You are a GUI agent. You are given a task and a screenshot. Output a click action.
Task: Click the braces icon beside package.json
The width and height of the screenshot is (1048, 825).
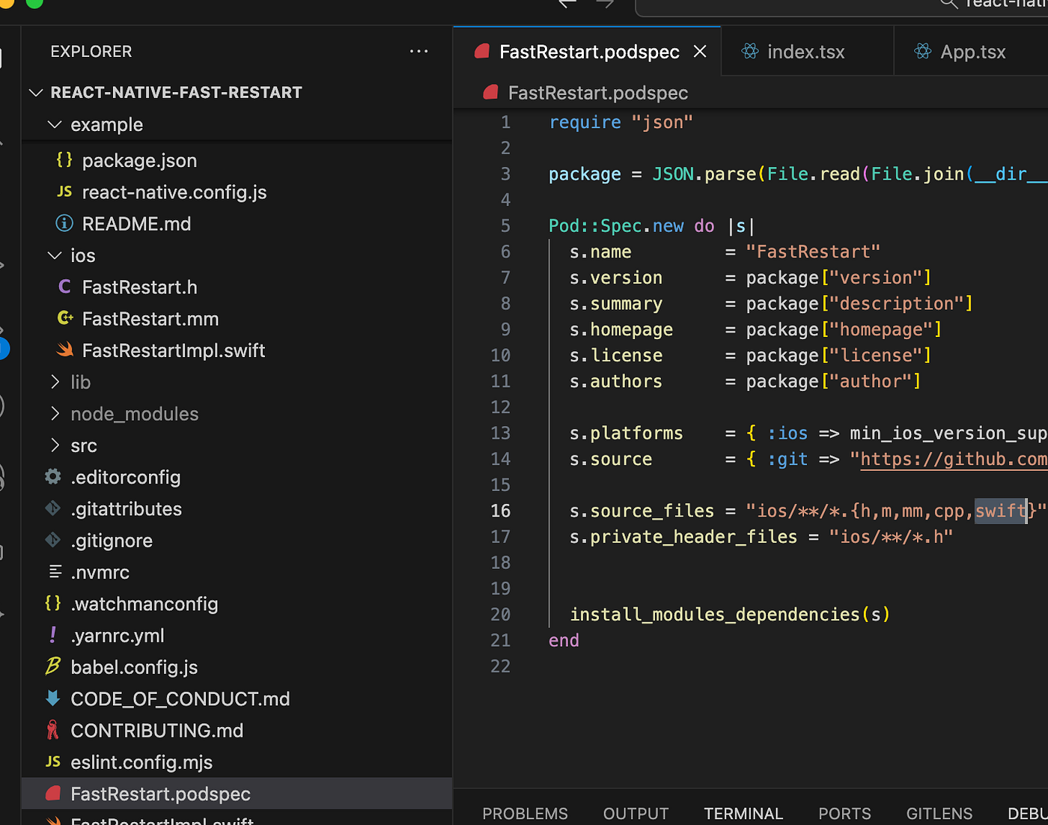(x=64, y=159)
